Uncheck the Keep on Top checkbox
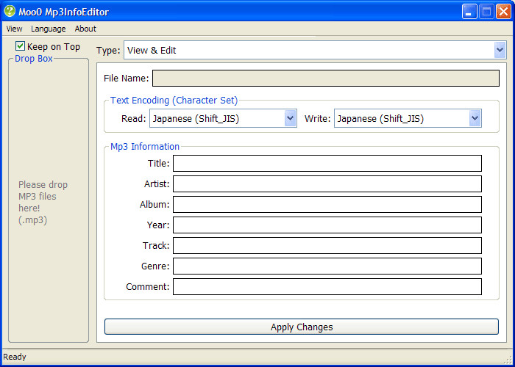 pyautogui.click(x=21, y=46)
